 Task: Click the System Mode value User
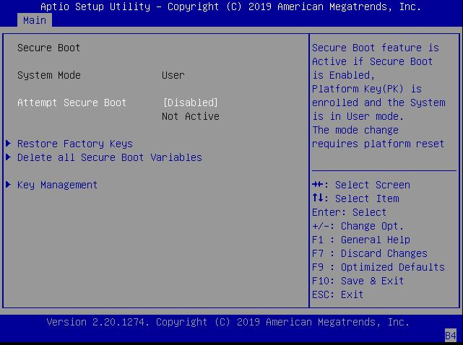(173, 75)
